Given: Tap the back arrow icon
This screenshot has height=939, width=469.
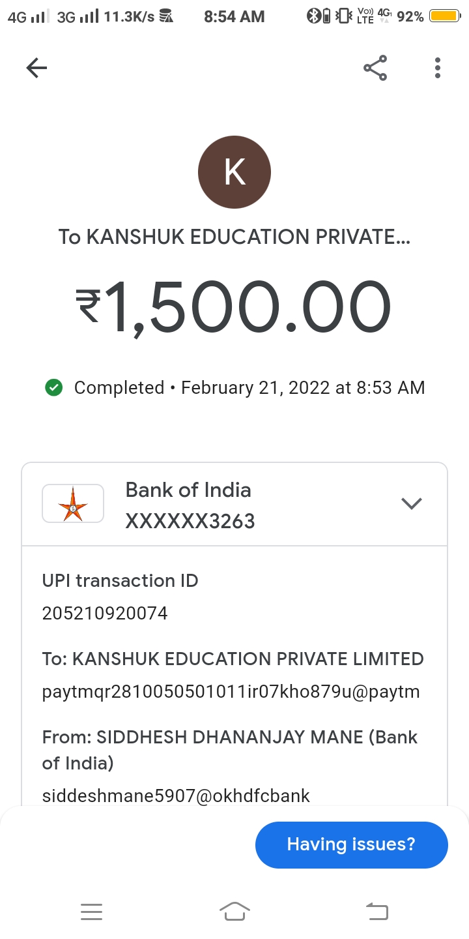Looking at the screenshot, I should pyautogui.click(x=36, y=68).
